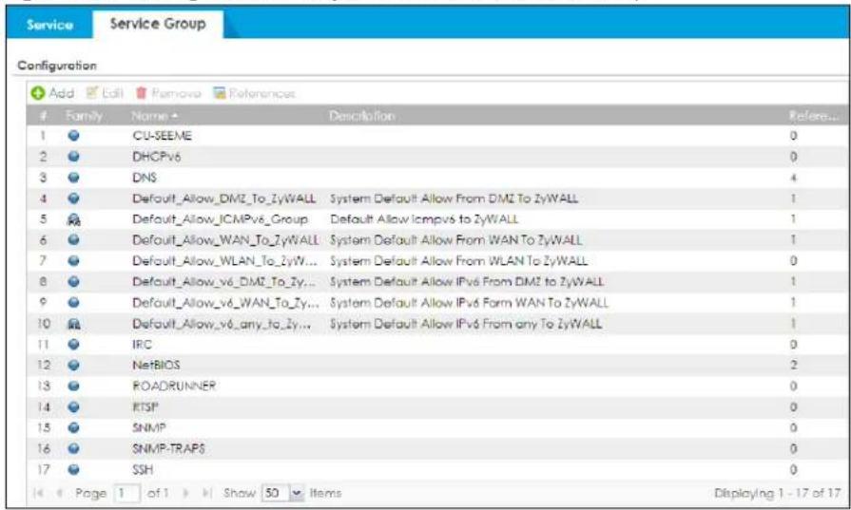Image resolution: width=851 pixels, height=510 pixels.
Task: Click description 'Default Allow icmpv6 to ZyWALL'
Action: 424,219
